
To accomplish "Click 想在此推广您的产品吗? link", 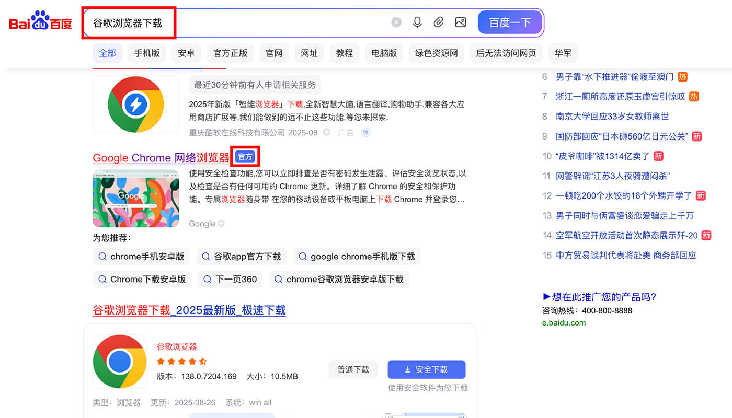I will point(599,297).
